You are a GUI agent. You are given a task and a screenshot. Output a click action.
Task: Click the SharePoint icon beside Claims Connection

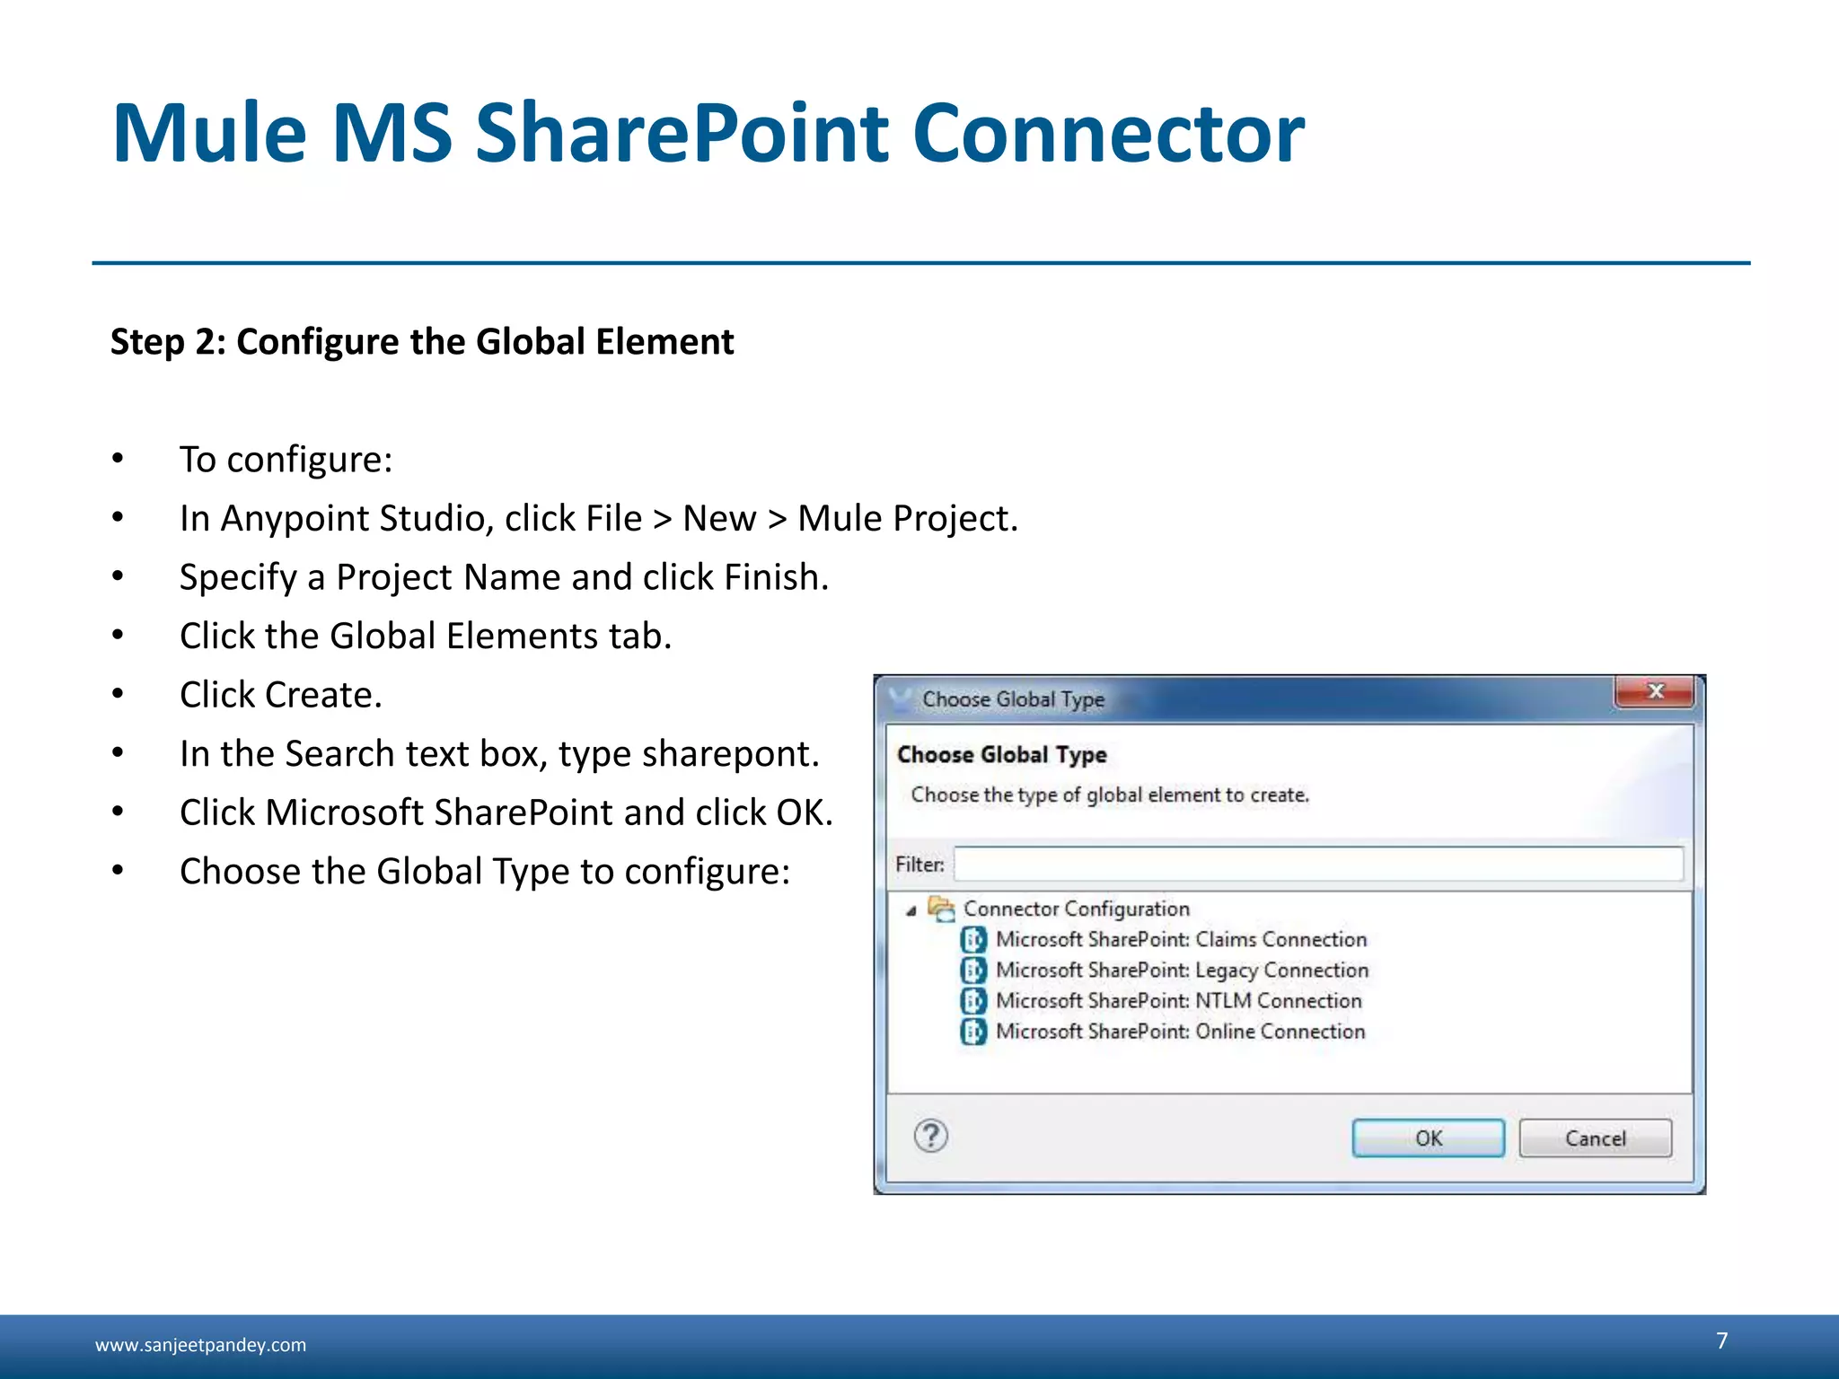973,939
